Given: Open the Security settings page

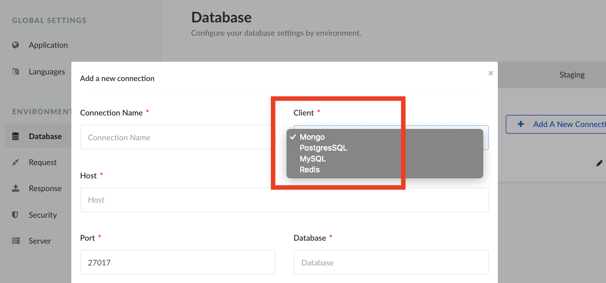Looking at the screenshot, I should (43, 215).
